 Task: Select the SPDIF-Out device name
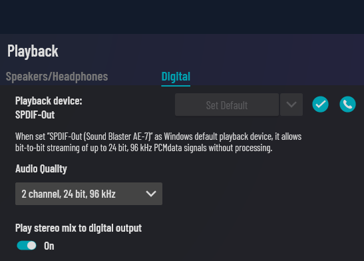pos(35,115)
